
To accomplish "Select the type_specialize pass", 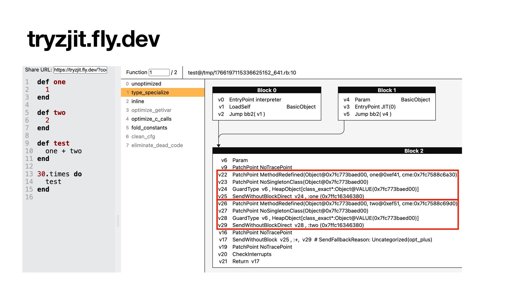I will click(150, 92).
